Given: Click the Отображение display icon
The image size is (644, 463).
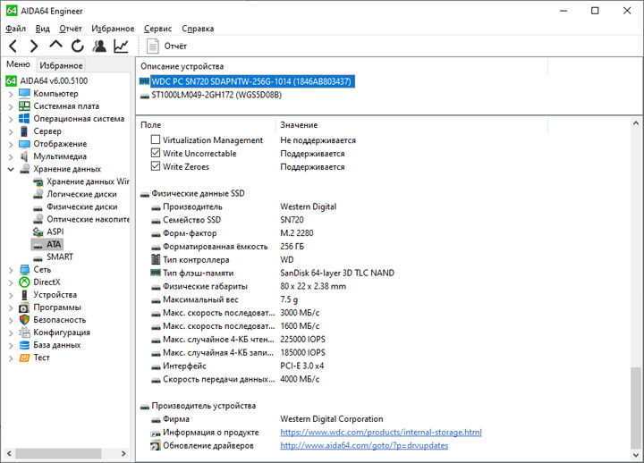Looking at the screenshot, I should point(25,144).
